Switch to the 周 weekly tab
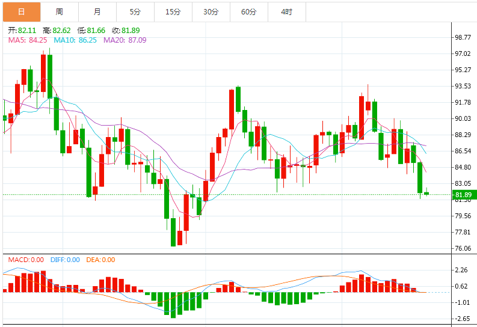477x327 pixels. pyautogui.click(x=60, y=12)
